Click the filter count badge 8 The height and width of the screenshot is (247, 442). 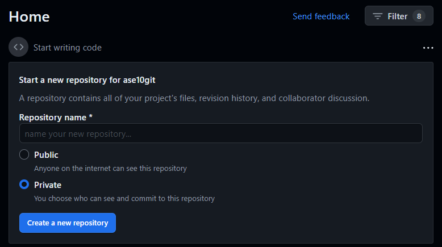tap(419, 16)
